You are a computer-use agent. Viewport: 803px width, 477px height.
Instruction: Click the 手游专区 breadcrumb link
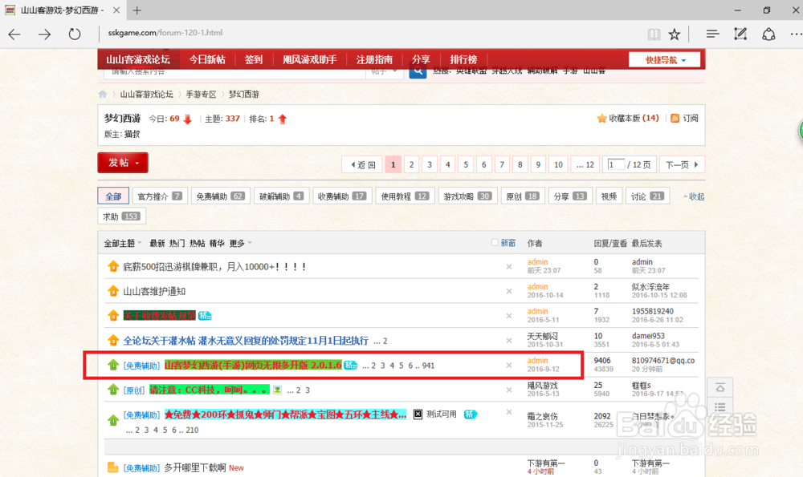click(x=201, y=94)
